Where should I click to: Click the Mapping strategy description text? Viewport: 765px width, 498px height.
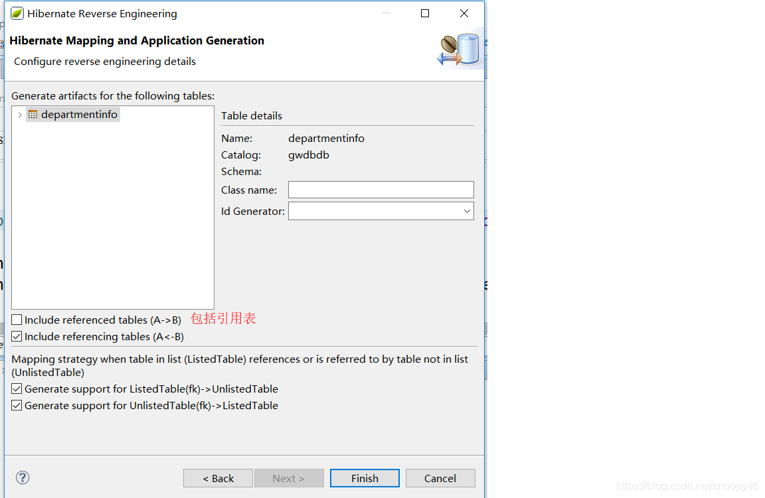(x=240, y=365)
